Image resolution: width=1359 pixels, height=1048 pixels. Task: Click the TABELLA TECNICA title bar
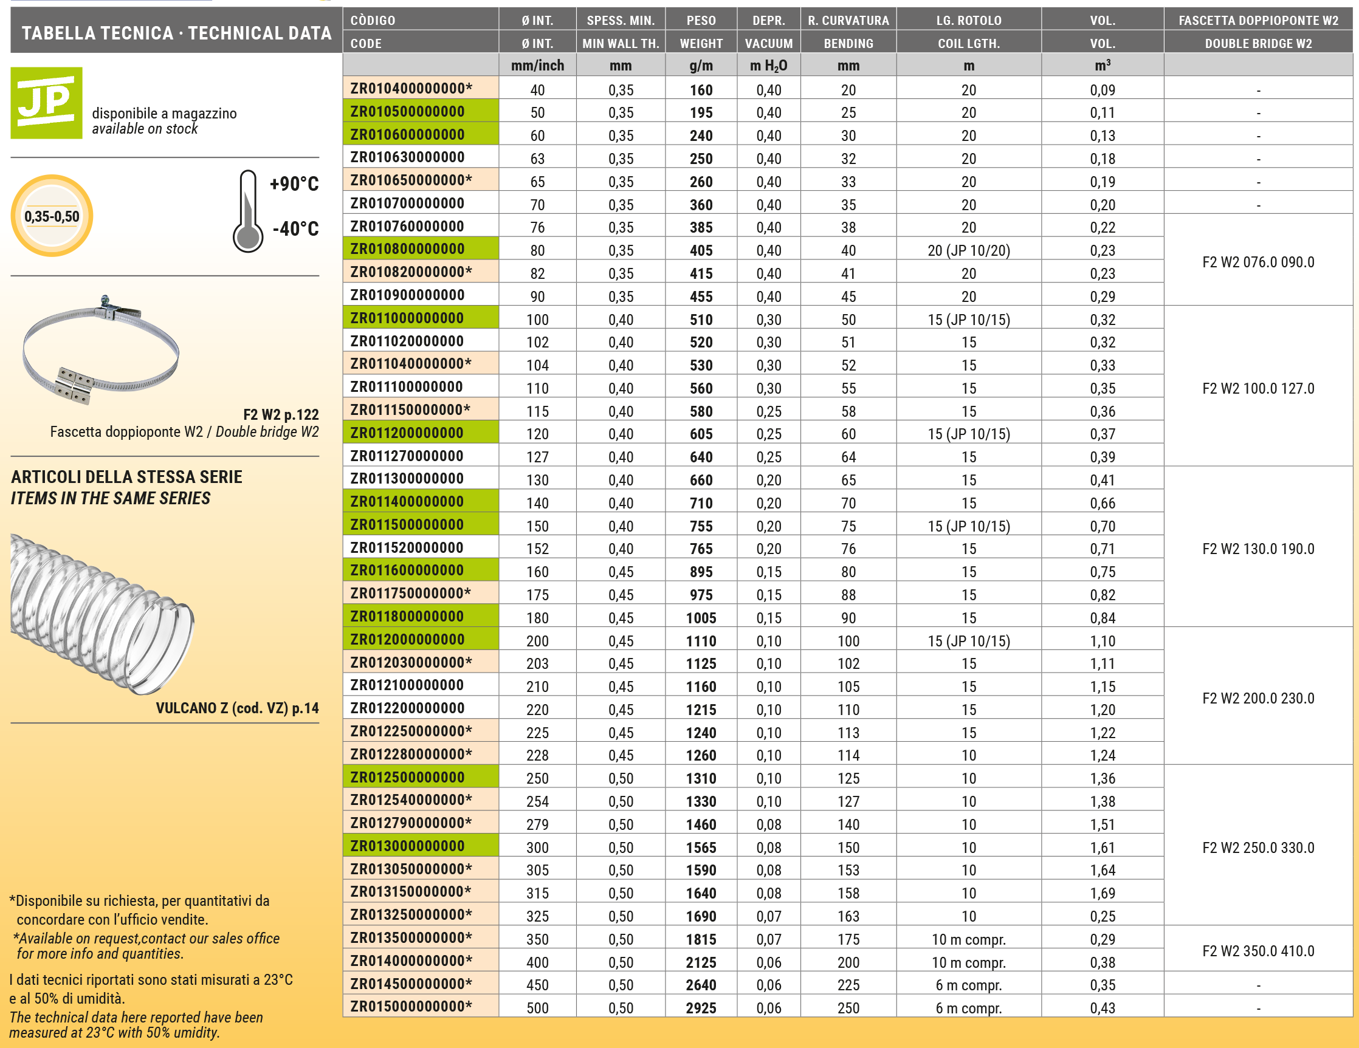[177, 32]
